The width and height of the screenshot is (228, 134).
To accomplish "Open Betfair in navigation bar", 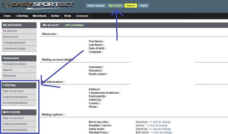I will [x=55, y=16].
